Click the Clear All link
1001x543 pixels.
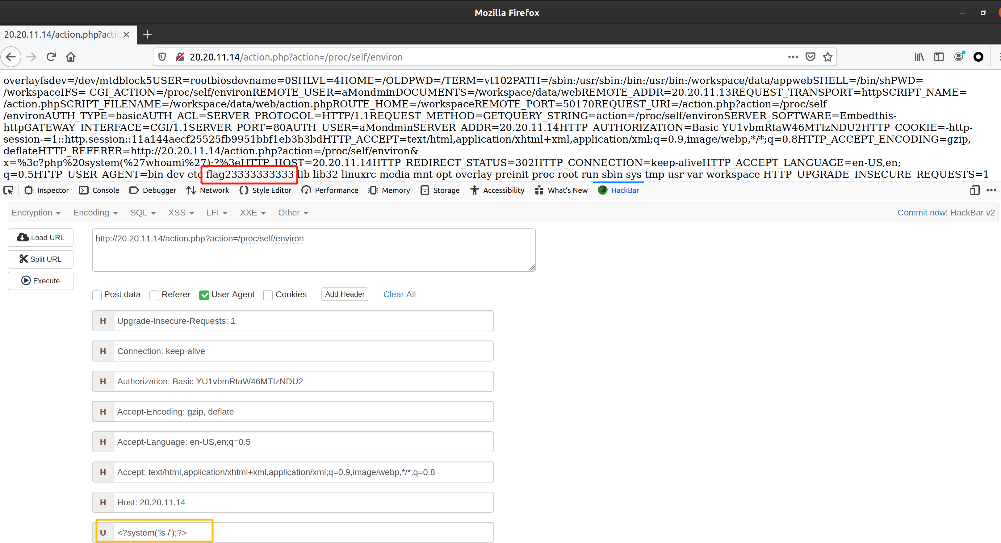[399, 294]
